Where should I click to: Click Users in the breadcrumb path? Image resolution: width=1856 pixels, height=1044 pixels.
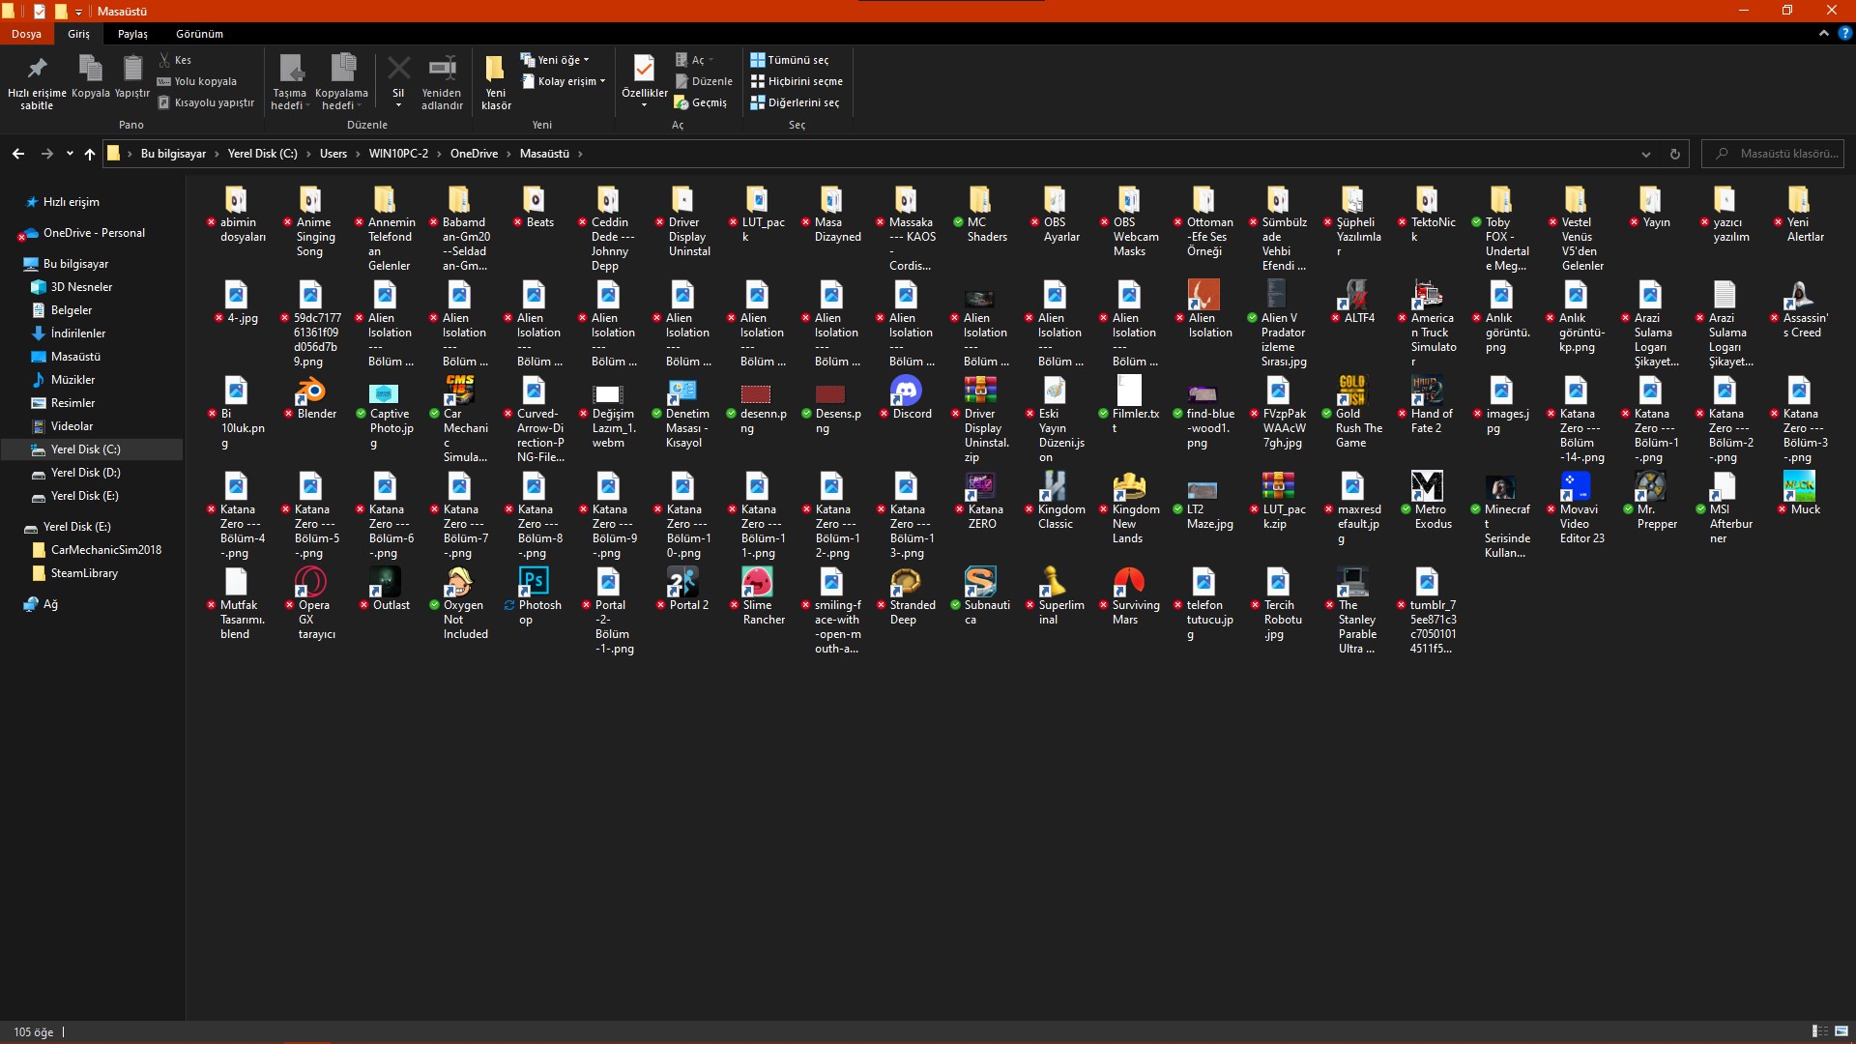333,154
